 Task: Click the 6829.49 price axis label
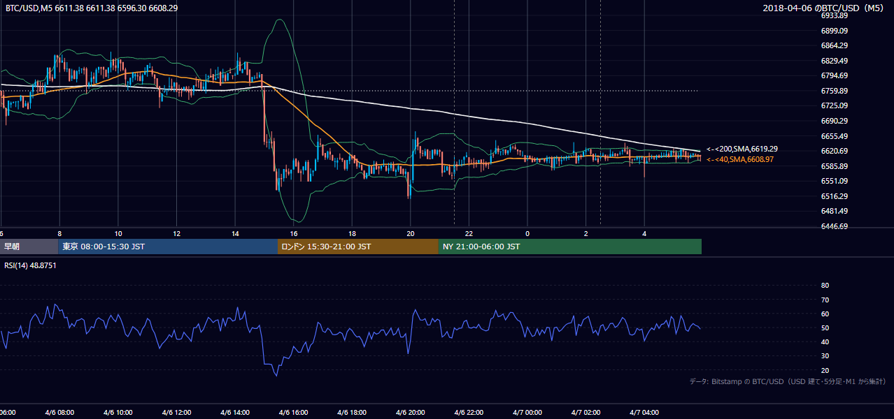click(x=835, y=61)
